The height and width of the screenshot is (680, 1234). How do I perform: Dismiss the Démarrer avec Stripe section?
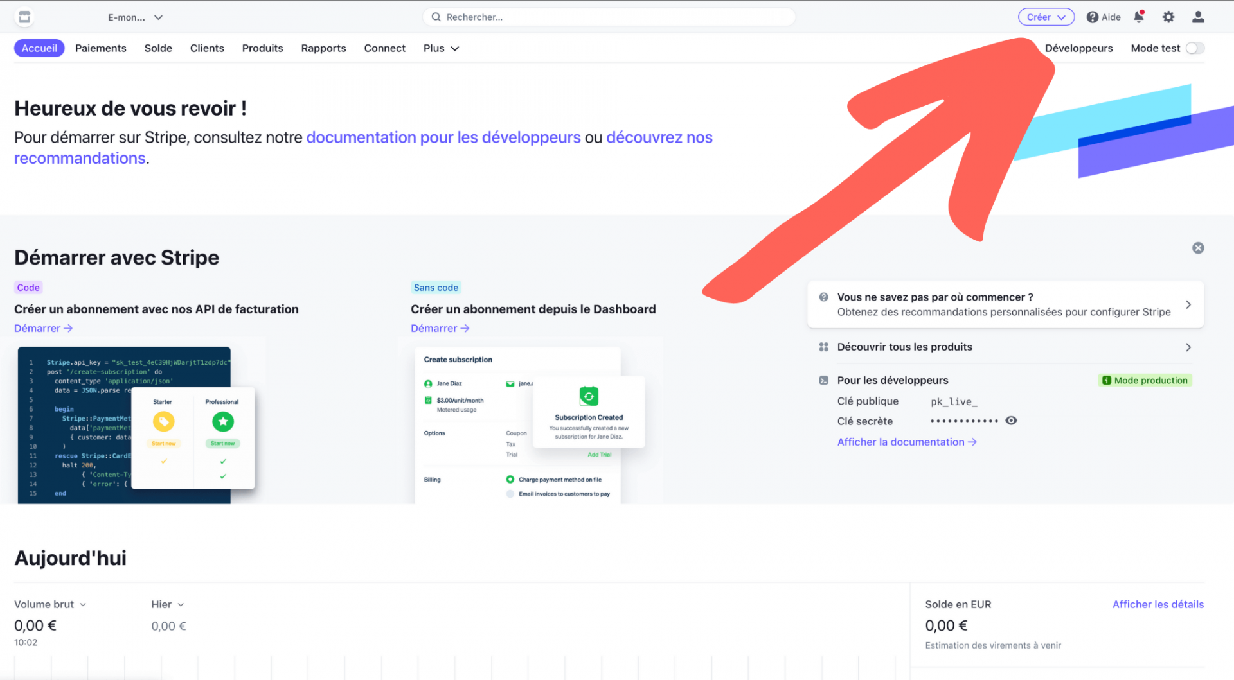click(x=1198, y=248)
